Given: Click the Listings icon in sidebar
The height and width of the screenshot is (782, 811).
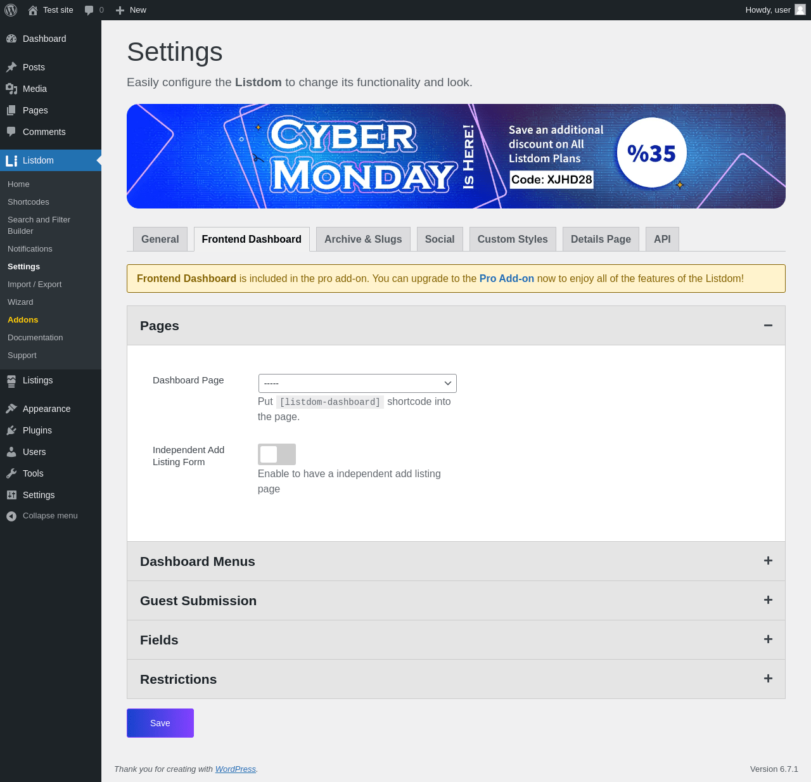Looking at the screenshot, I should [x=11, y=380].
